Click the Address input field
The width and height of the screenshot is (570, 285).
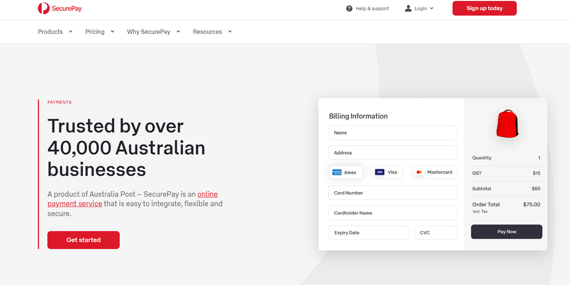point(393,153)
